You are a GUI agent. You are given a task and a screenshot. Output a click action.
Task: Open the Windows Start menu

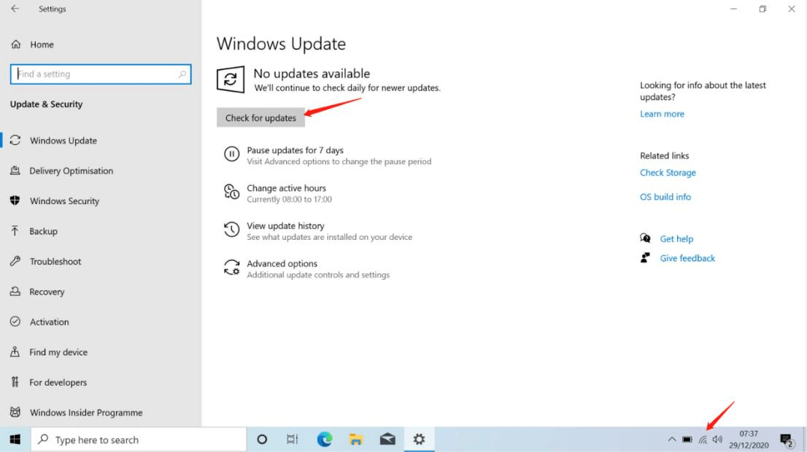[15, 440]
